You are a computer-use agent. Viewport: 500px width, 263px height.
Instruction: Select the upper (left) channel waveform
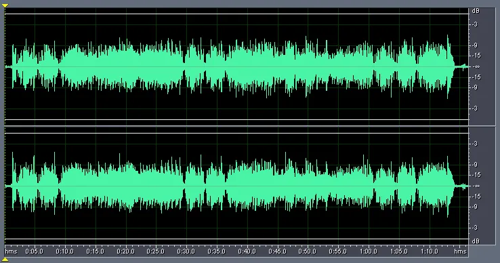[236, 66]
